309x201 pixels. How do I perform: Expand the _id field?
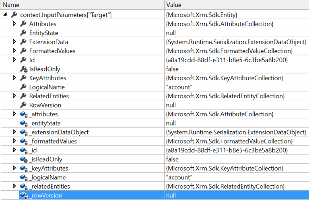point(14,150)
